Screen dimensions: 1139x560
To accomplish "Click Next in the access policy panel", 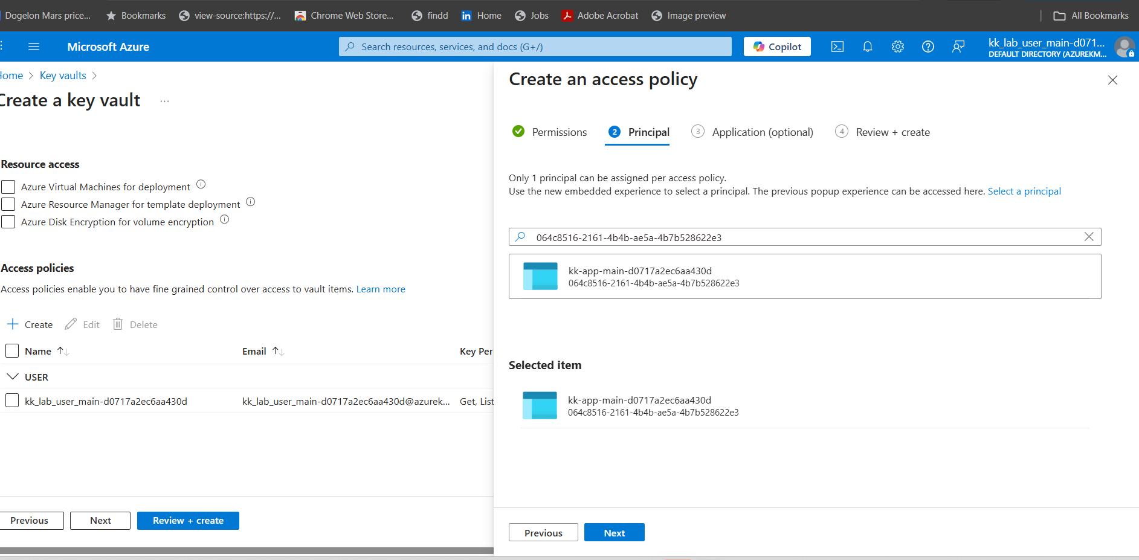I will pyautogui.click(x=615, y=533).
